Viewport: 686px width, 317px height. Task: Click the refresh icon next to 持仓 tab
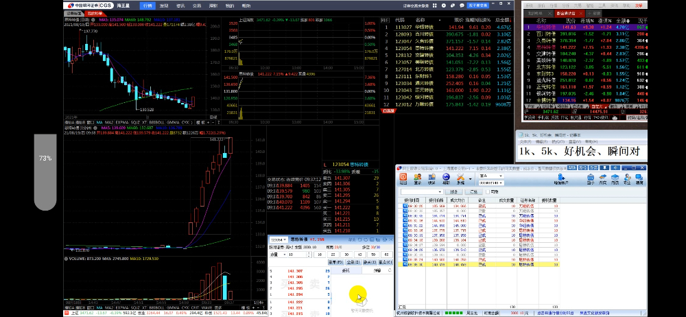click(390, 270)
